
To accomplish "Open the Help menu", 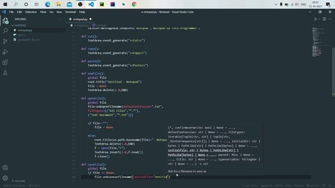I will [82, 12].
